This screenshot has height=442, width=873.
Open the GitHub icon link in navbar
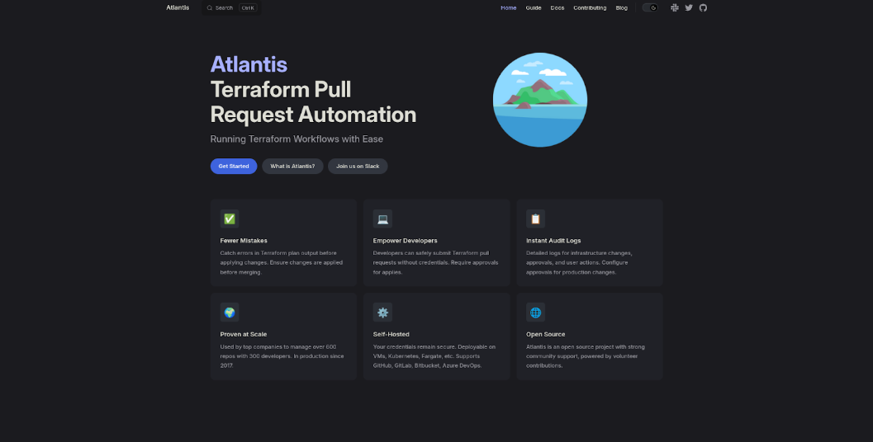click(x=703, y=7)
